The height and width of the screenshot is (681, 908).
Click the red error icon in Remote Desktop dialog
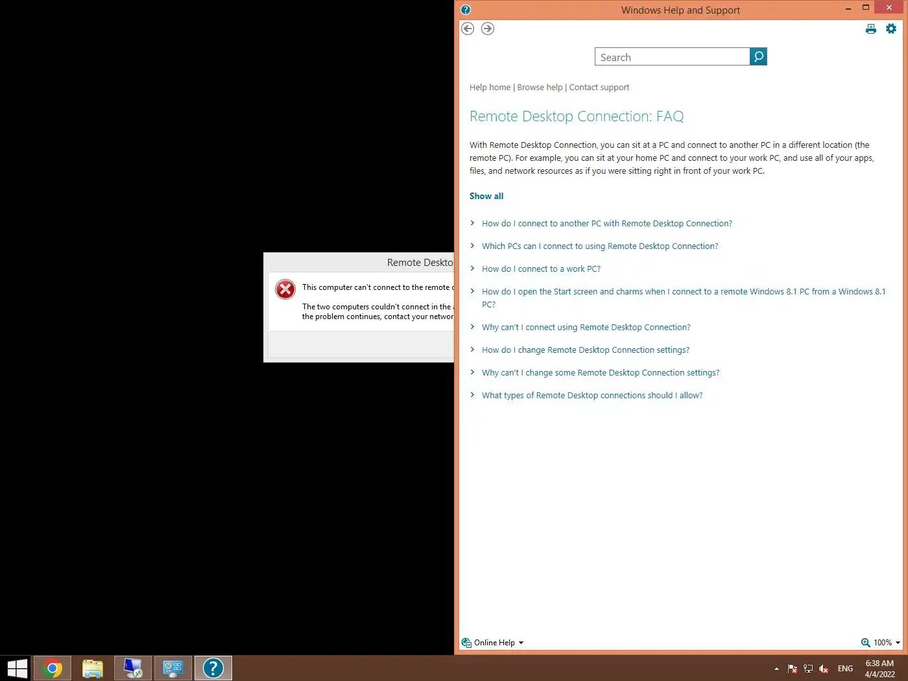[x=285, y=289]
